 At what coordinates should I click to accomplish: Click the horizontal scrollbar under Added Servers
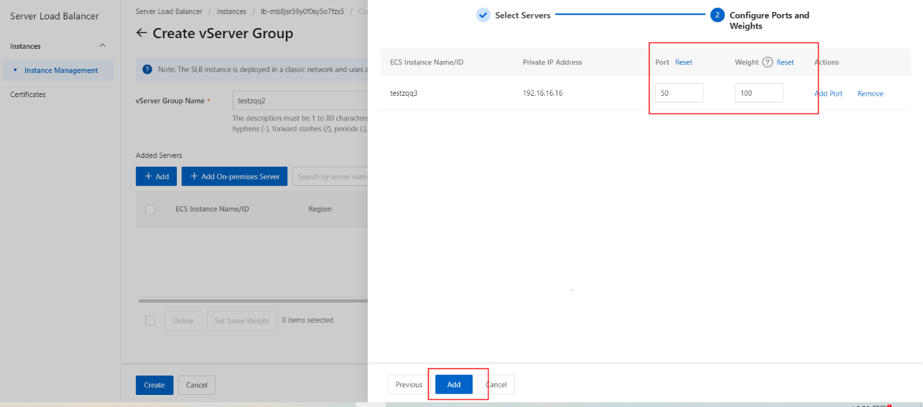(x=253, y=301)
